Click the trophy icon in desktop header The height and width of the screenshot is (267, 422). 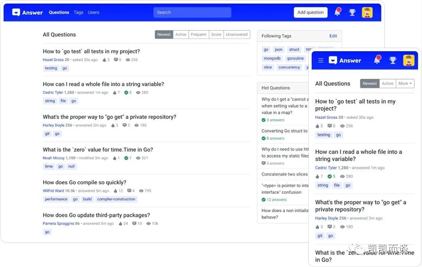click(x=352, y=12)
